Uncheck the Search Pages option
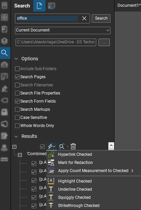Image resolution: width=141 pixels, height=210 pixels. pyautogui.click(x=17, y=77)
